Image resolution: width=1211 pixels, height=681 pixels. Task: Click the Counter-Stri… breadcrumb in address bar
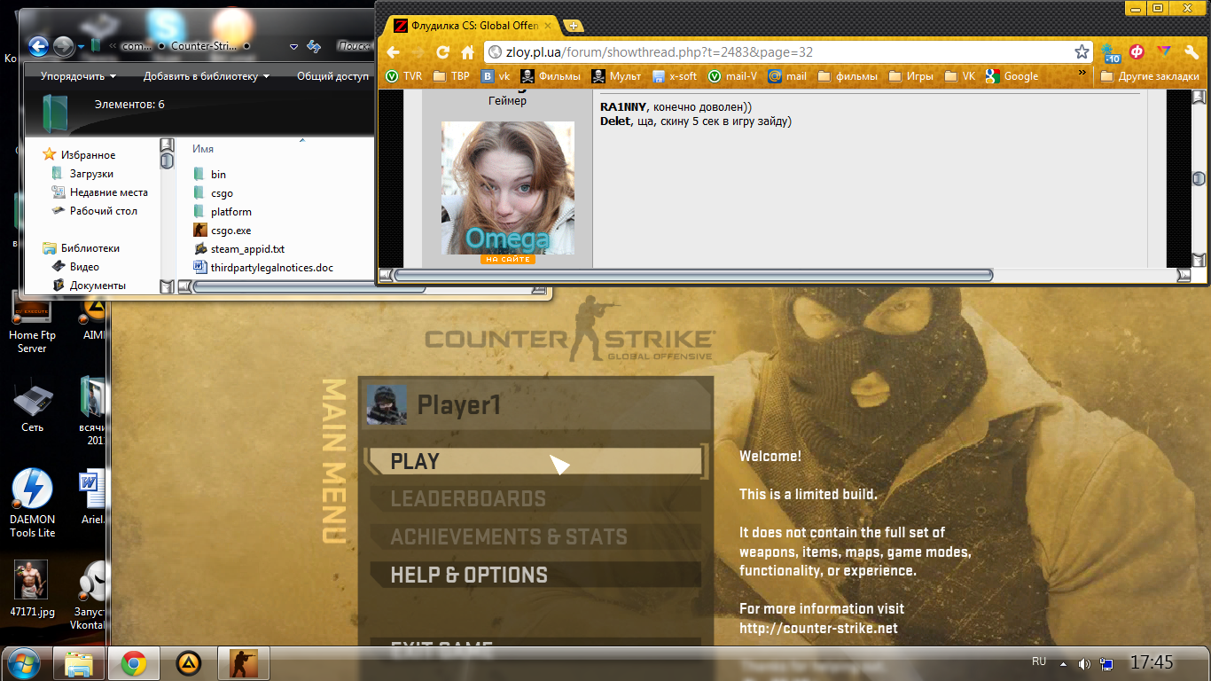point(203,46)
